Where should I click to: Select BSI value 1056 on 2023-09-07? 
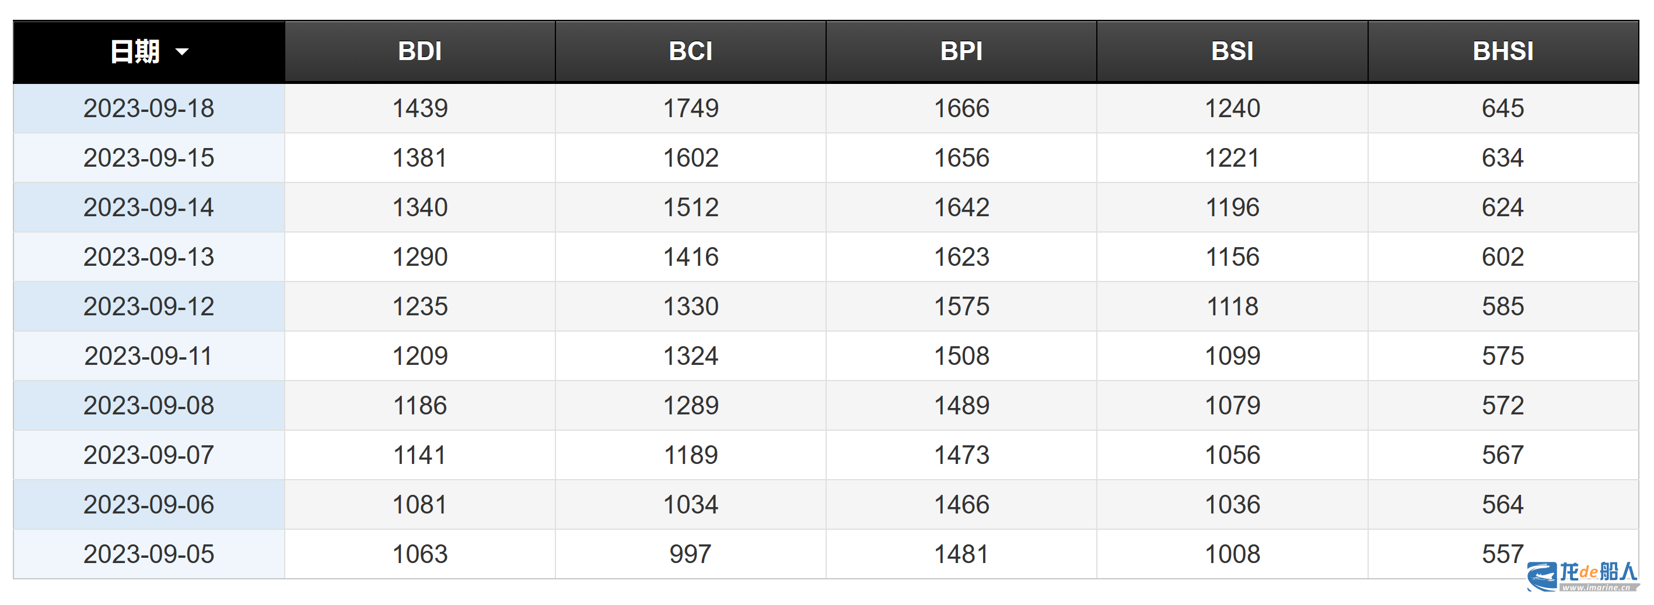[x=1233, y=456]
